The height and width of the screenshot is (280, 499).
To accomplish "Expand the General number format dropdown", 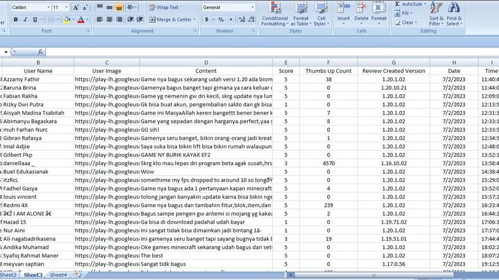I will coord(253,7).
